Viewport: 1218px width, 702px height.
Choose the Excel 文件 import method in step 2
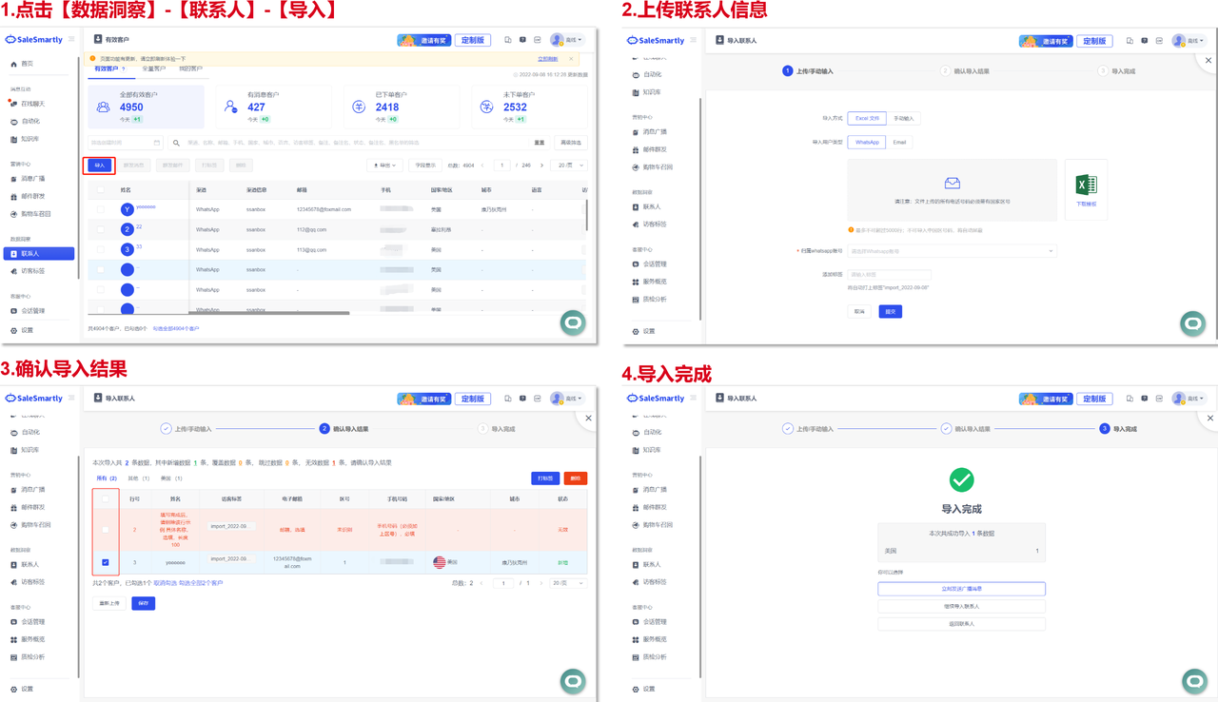pos(867,119)
